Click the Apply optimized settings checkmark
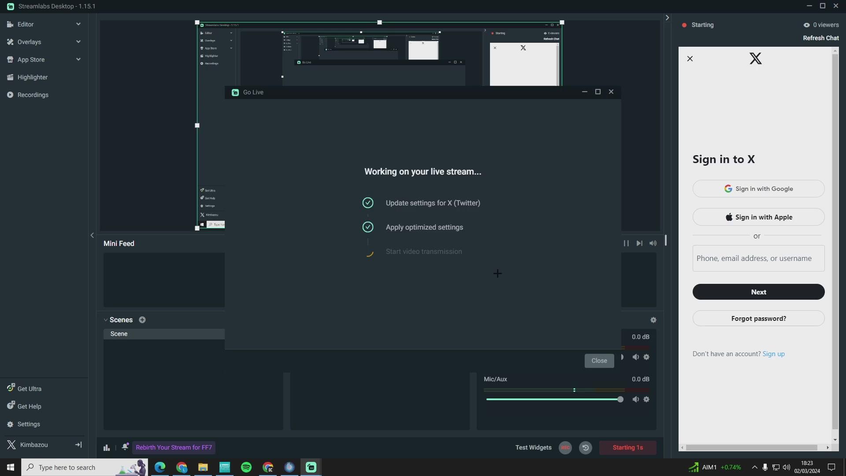 [x=368, y=227]
